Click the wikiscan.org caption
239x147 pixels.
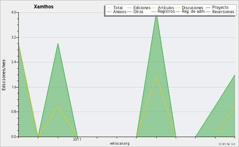pos(119,143)
